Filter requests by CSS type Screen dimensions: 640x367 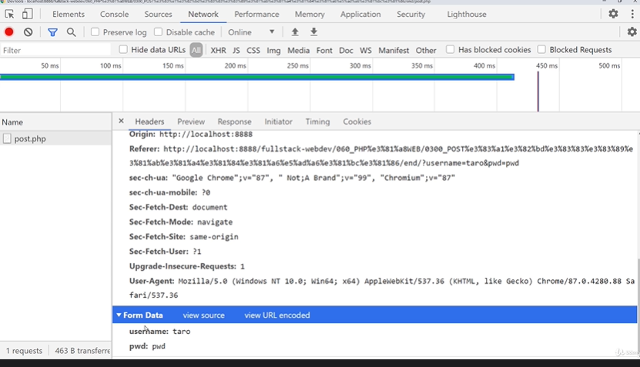click(253, 50)
